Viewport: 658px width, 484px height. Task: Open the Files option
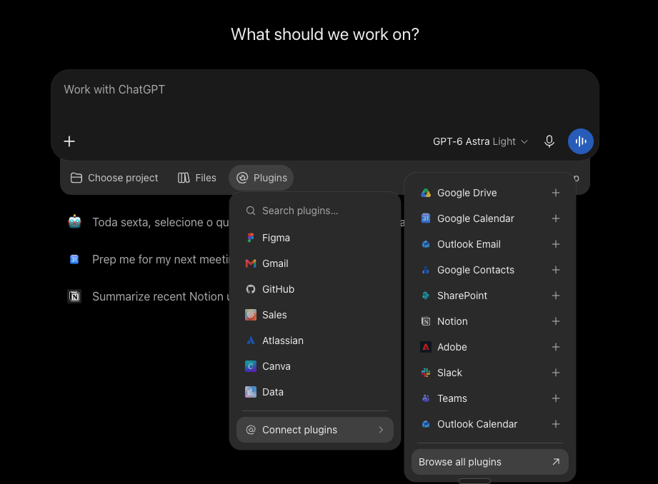[x=196, y=178]
